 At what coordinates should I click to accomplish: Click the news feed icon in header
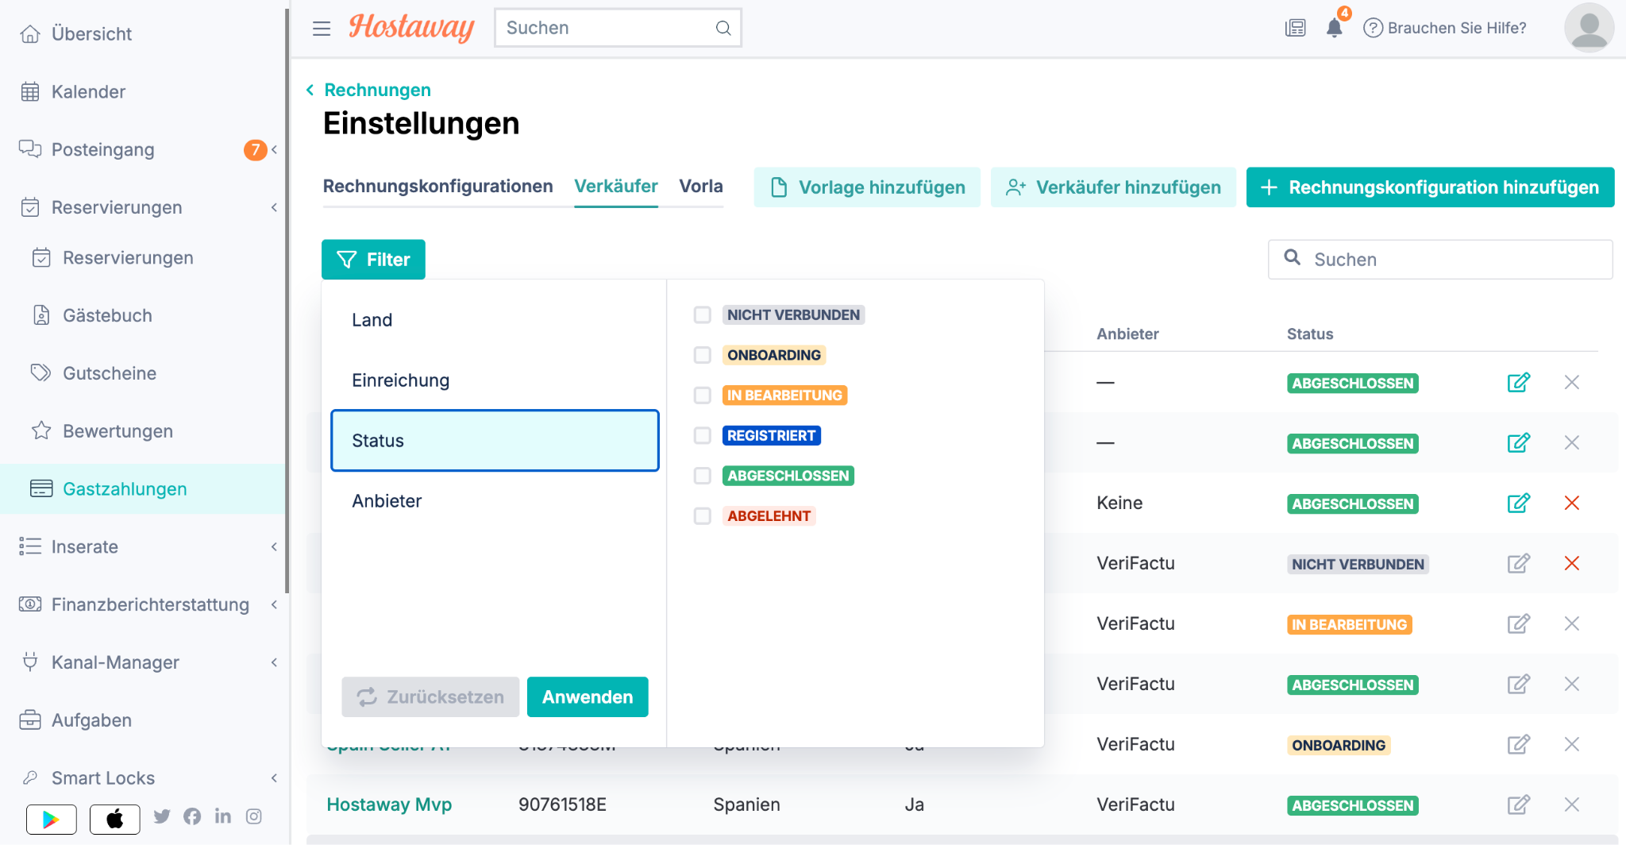1295,29
